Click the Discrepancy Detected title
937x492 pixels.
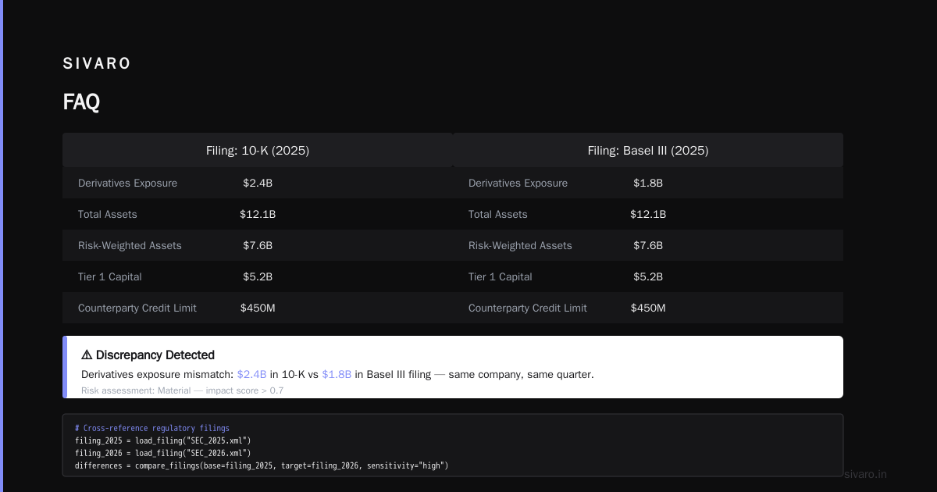[155, 355]
